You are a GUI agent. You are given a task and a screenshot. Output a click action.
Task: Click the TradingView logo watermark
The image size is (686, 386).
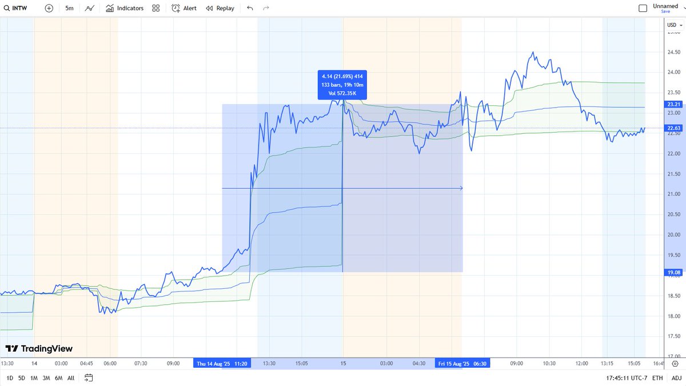coord(40,348)
